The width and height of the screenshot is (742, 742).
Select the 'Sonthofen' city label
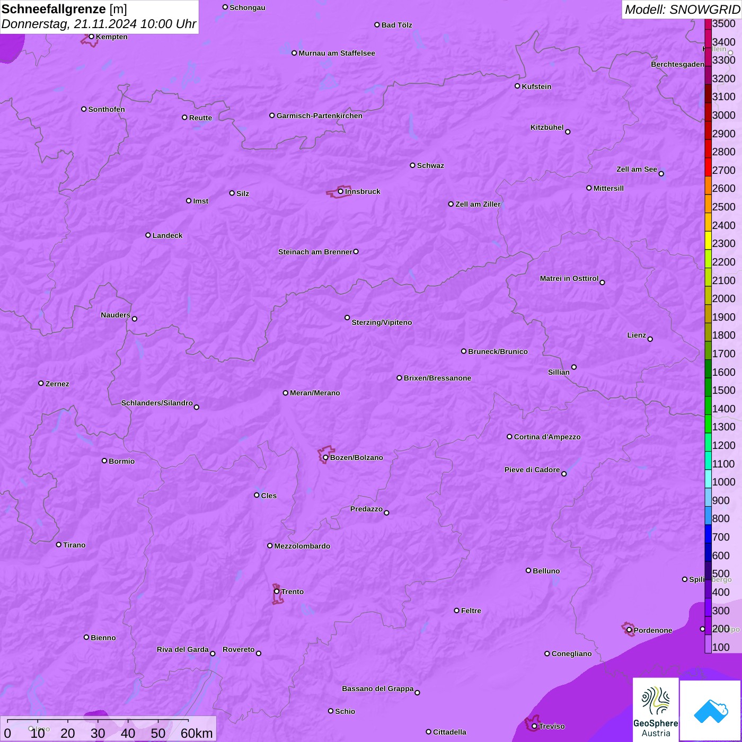(107, 109)
